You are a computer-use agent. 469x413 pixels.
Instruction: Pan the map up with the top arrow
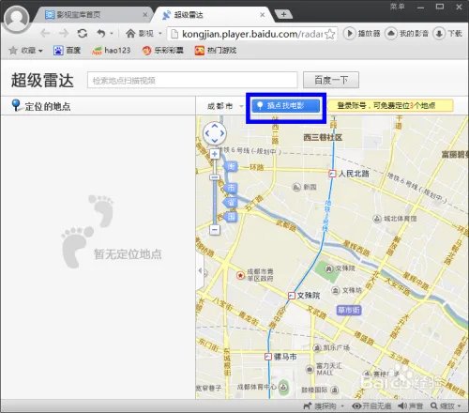(215, 126)
